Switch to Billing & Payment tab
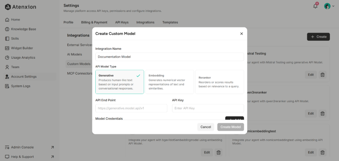This screenshot has width=339, height=161. pos(94,22)
